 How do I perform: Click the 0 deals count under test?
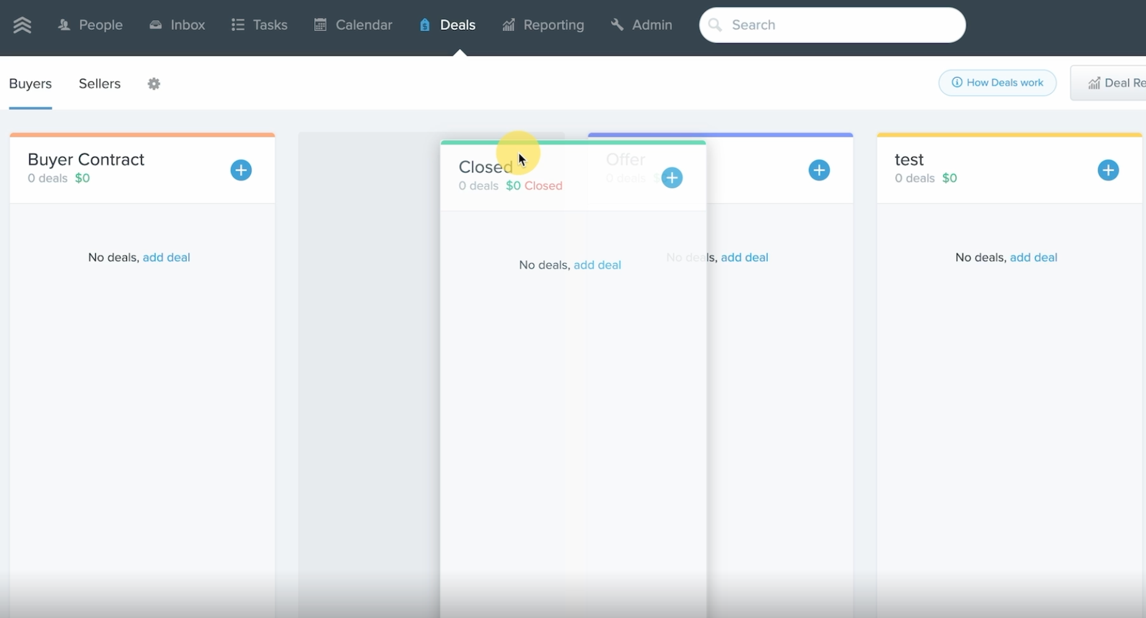pos(914,178)
